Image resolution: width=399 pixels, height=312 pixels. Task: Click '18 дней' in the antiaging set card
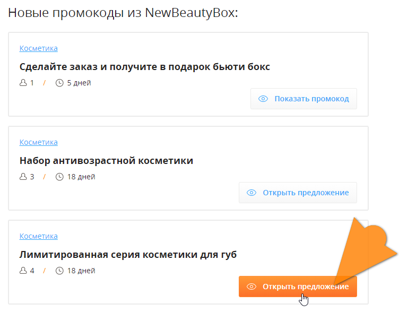(x=81, y=177)
